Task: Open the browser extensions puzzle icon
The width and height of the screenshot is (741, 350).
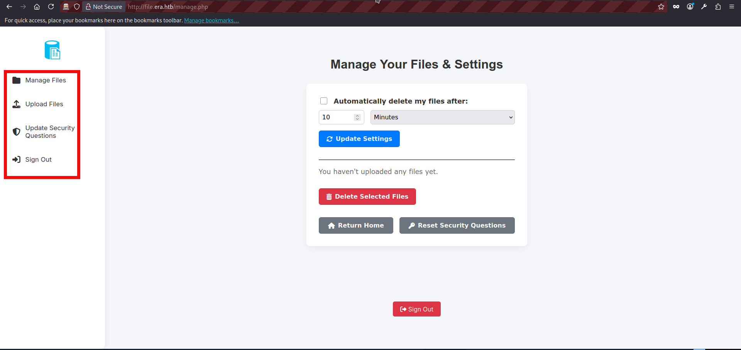Action: (x=718, y=7)
